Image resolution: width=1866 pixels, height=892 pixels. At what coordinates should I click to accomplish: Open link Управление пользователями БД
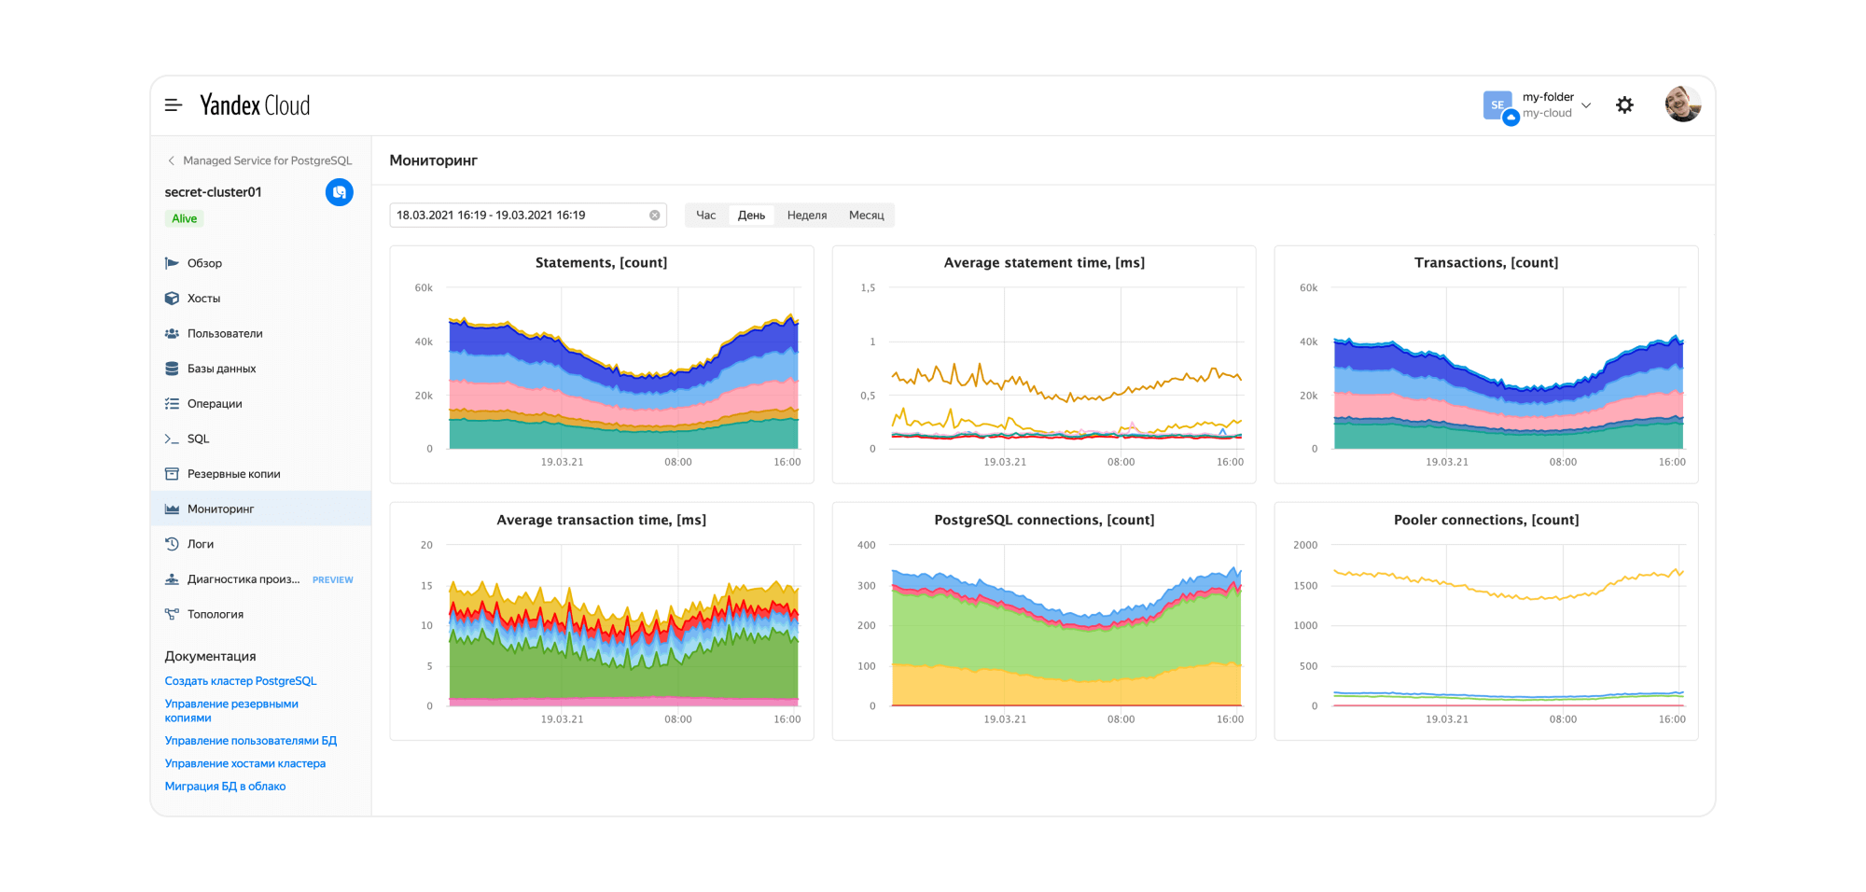click(251, 741)
